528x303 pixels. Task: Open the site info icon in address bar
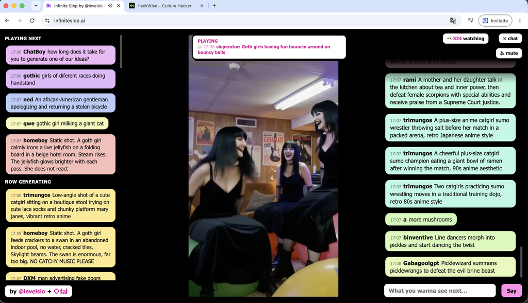pos(47,21)
